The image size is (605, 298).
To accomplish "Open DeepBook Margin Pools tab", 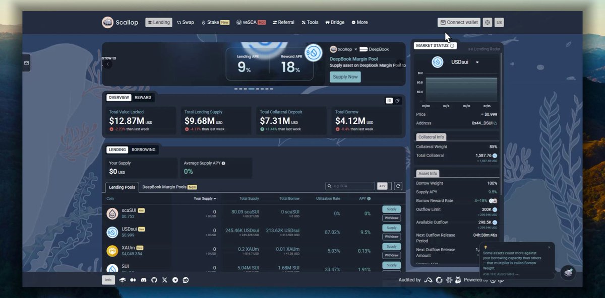I will [x=169, y=187].
